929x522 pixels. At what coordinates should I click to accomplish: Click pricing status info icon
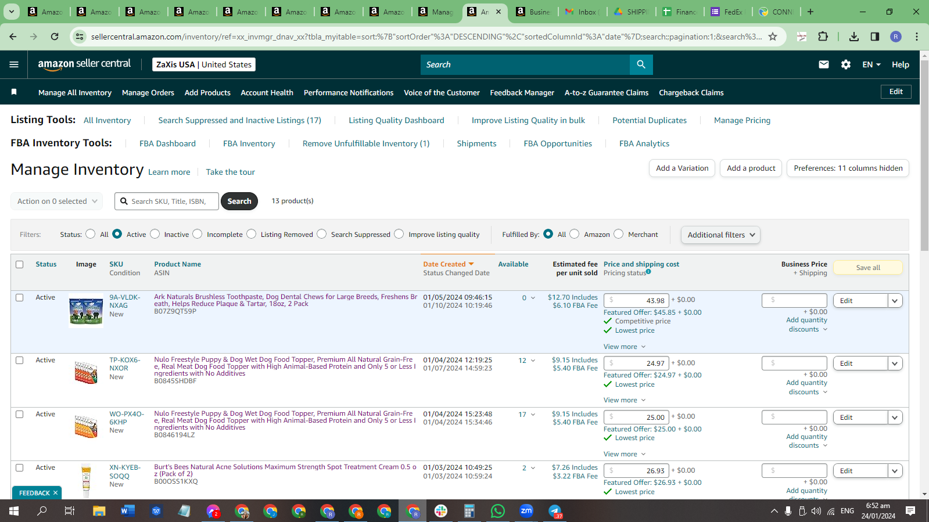648,271
